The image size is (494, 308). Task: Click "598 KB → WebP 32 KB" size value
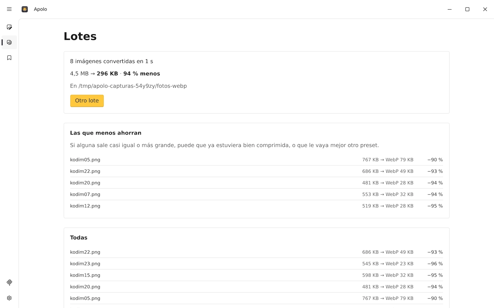(387, 275)
